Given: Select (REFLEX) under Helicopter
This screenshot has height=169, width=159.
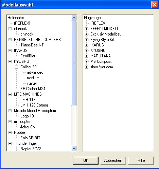Looking at the screenshot, I should [x=22, y=23].
